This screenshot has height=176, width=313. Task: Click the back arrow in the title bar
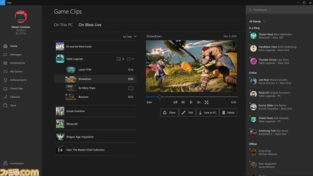tap(2, 2)
